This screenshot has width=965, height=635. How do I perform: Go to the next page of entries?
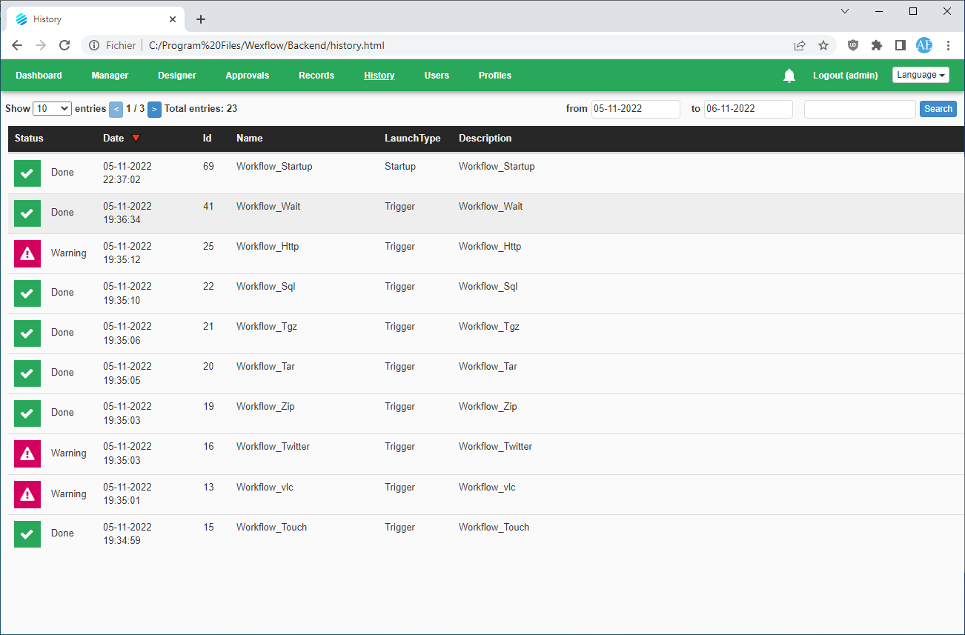[x=154, y=109]
